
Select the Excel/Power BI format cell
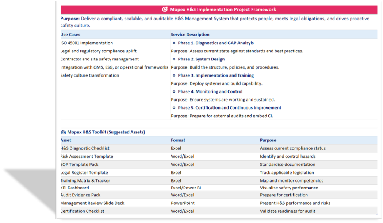(x=186, y=188)
